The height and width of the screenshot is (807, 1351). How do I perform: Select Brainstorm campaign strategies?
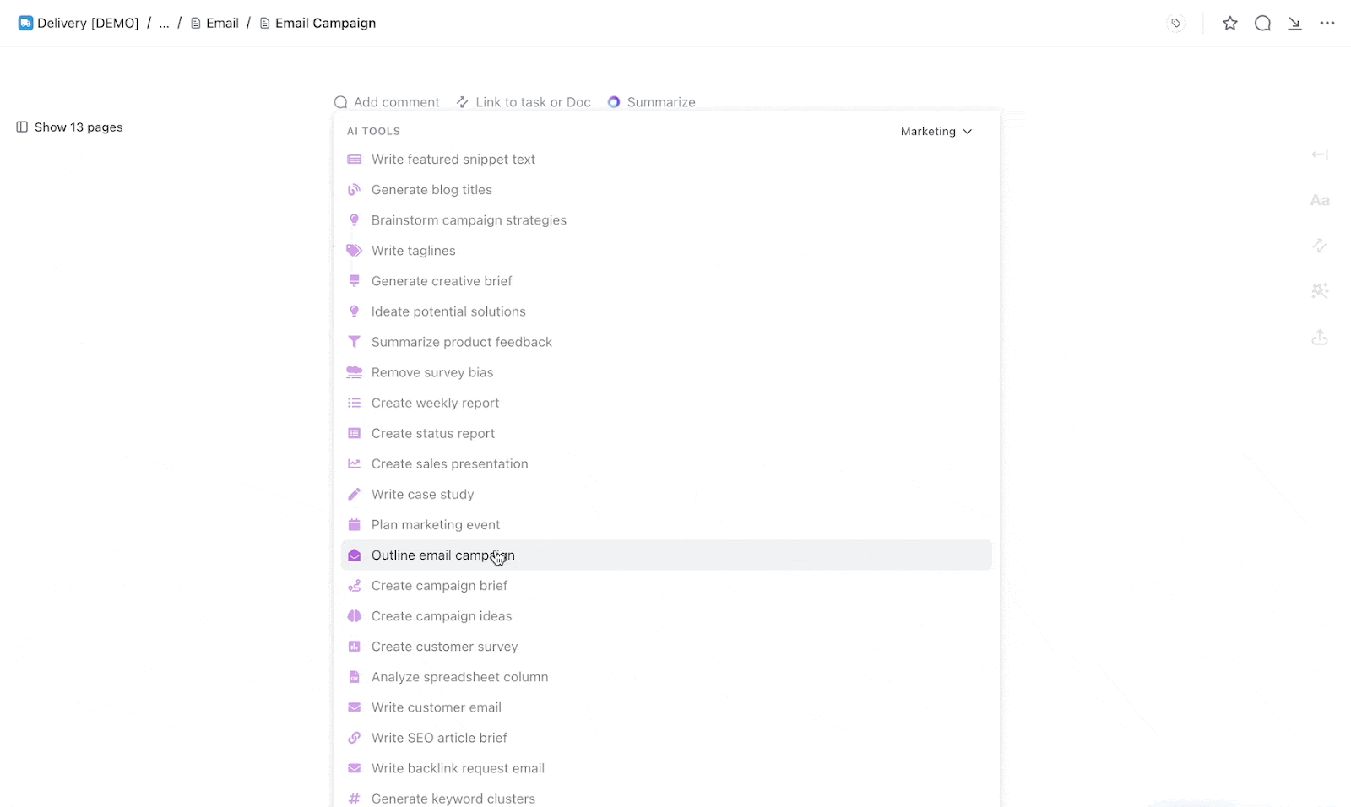[469, 219]
